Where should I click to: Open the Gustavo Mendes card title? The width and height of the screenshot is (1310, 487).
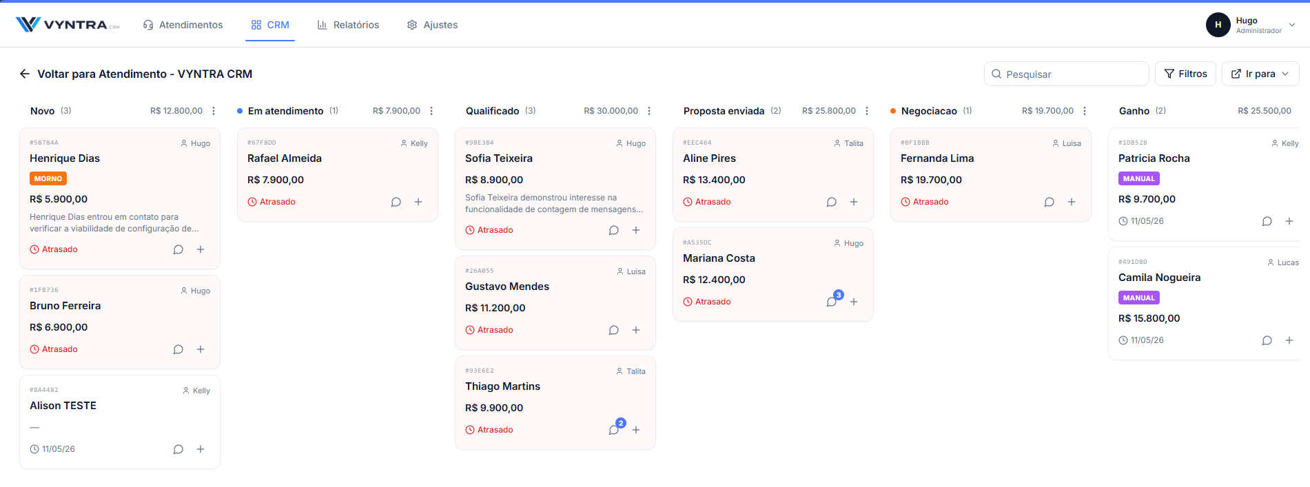pos(507,287)
